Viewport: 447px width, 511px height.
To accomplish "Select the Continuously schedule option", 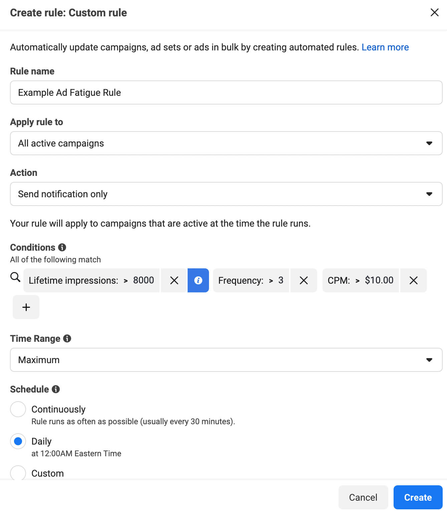I will (x=18, y=409).
